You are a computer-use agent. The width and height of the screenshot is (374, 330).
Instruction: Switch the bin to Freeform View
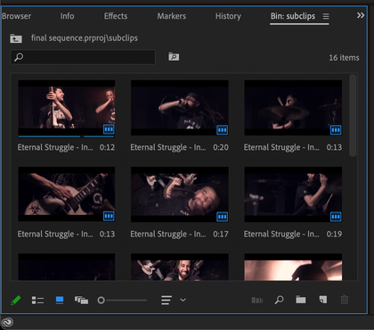(x=81, y=301)
